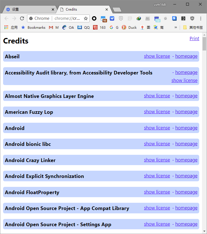
Task: Open the QQ mail bookmark
Action: (x=84, y=27)
